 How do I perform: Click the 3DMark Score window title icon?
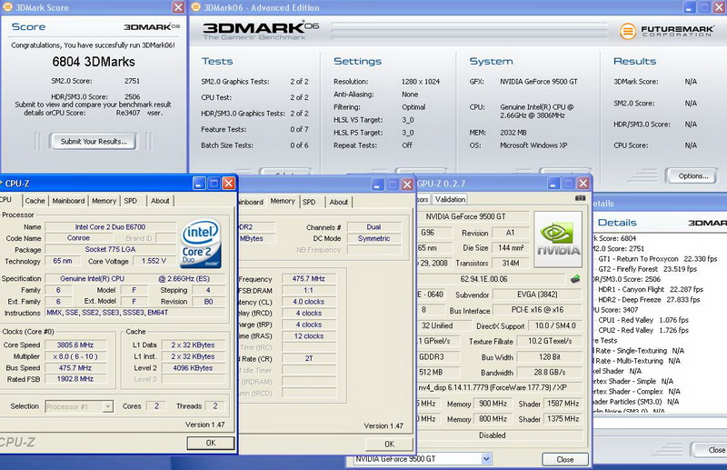click(x=7, y=7)
